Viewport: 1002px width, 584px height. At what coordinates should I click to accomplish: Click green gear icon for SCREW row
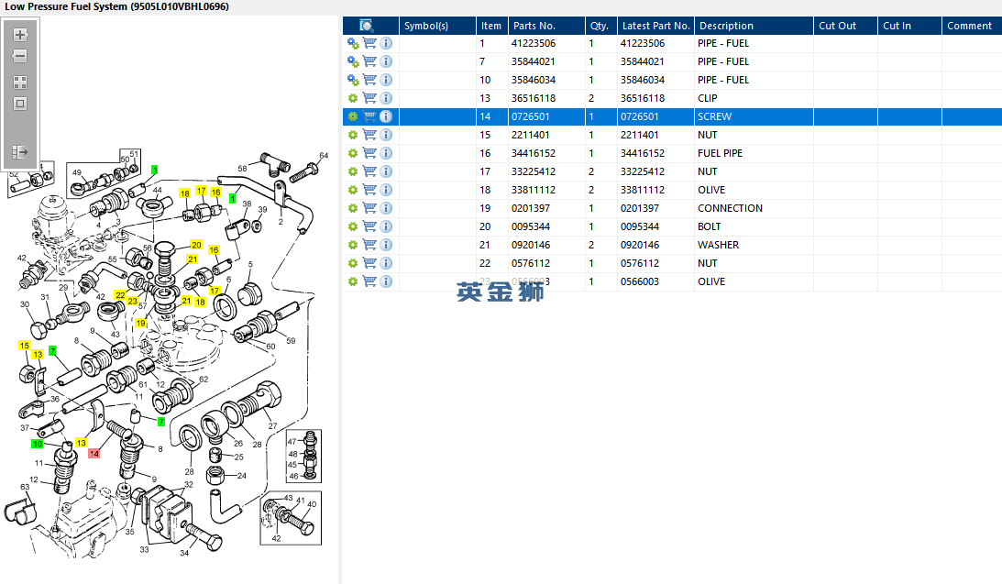[353, 116]
